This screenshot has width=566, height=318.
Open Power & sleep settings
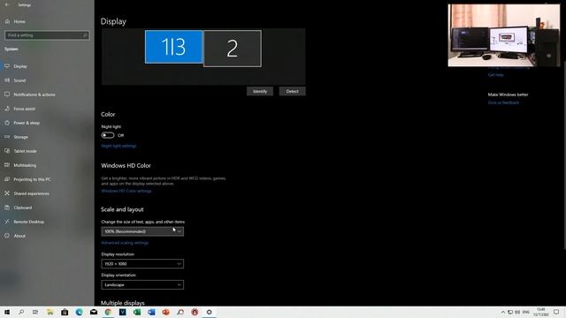pos(27,123)
